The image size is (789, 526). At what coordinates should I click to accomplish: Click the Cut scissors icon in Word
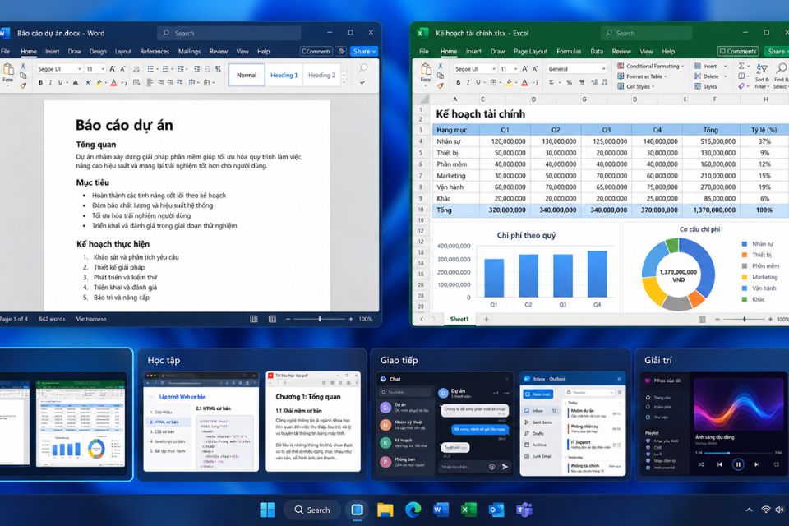(23, 66)
